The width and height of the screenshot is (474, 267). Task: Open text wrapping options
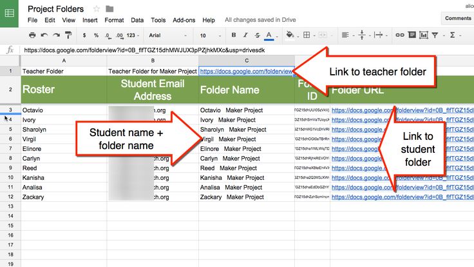[378, 35]
